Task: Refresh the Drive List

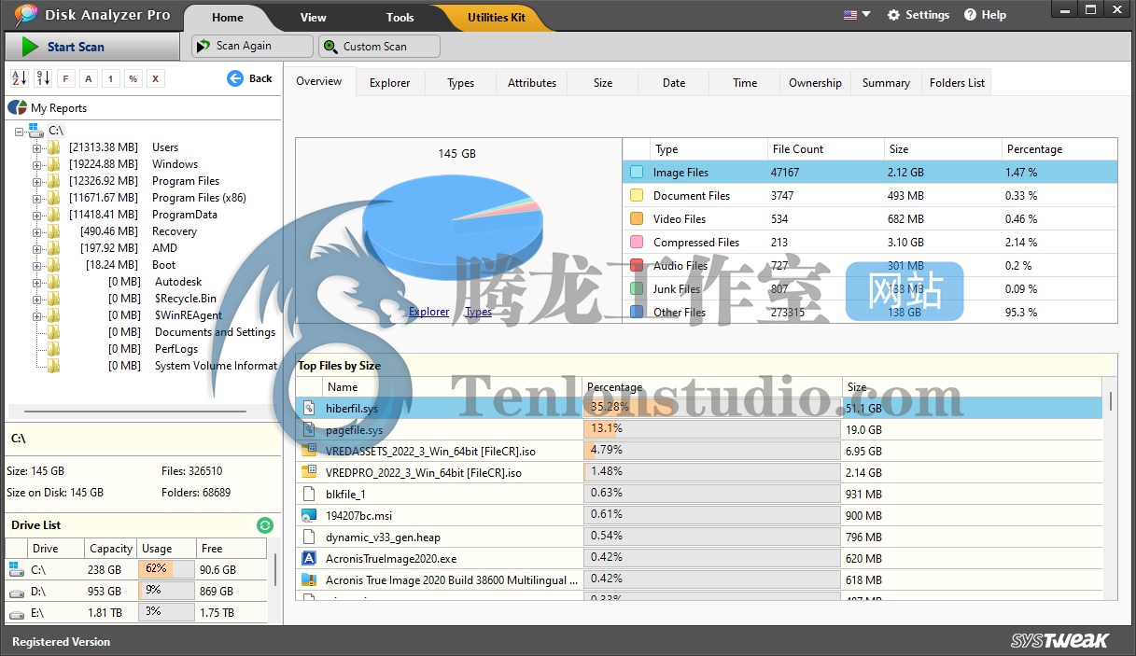Action: pyautogui.click(x=264, y=525)
